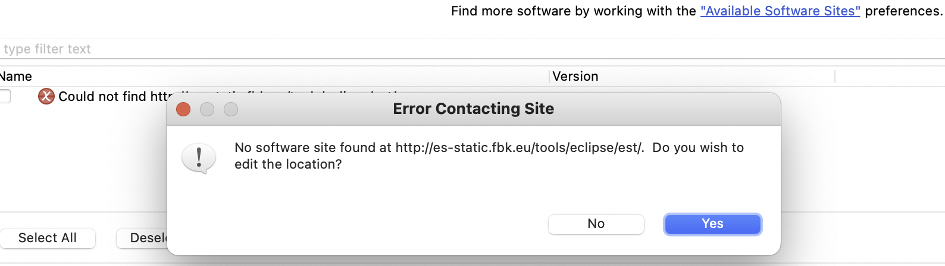Focus the "type filter text" field
Image resolution: width=945 pixels, height=266 pixels.
coord(472,49)
